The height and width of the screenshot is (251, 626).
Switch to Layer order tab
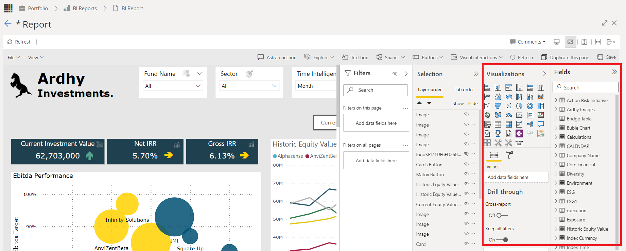coord(430,90)
